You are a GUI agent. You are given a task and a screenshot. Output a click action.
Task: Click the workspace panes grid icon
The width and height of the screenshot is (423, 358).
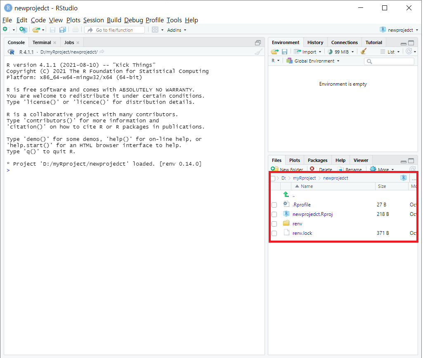(155, 30)
